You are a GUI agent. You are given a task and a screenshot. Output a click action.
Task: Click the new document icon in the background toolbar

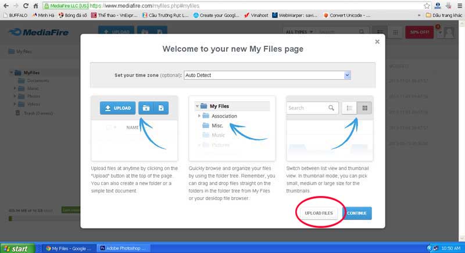click(160, 31)
